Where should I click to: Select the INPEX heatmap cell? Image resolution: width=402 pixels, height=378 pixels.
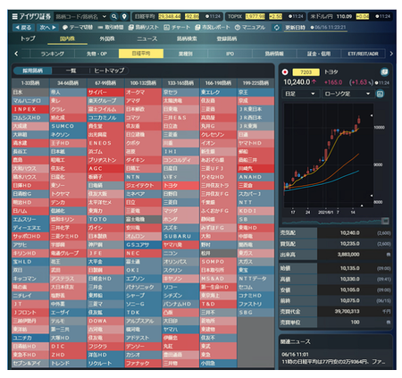[30, 109]
